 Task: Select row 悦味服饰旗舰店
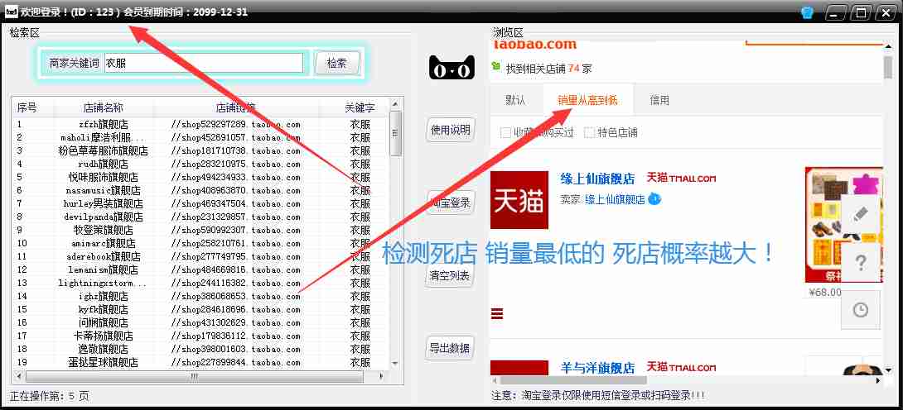pyautogui.click(x=200, y=177)
